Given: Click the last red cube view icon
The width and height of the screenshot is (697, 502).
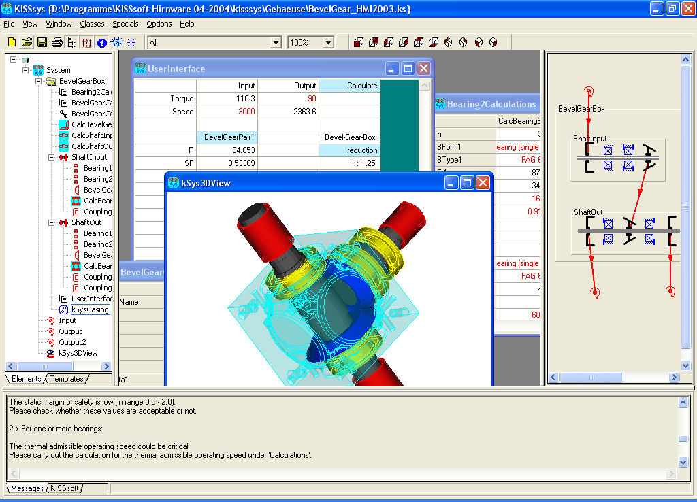Looking at the screenshot, I should tap(493, 42).
